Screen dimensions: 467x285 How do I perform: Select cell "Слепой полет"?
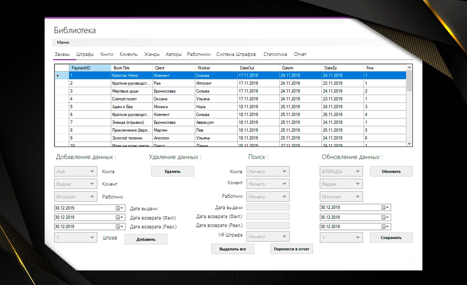tap(132, 99)
